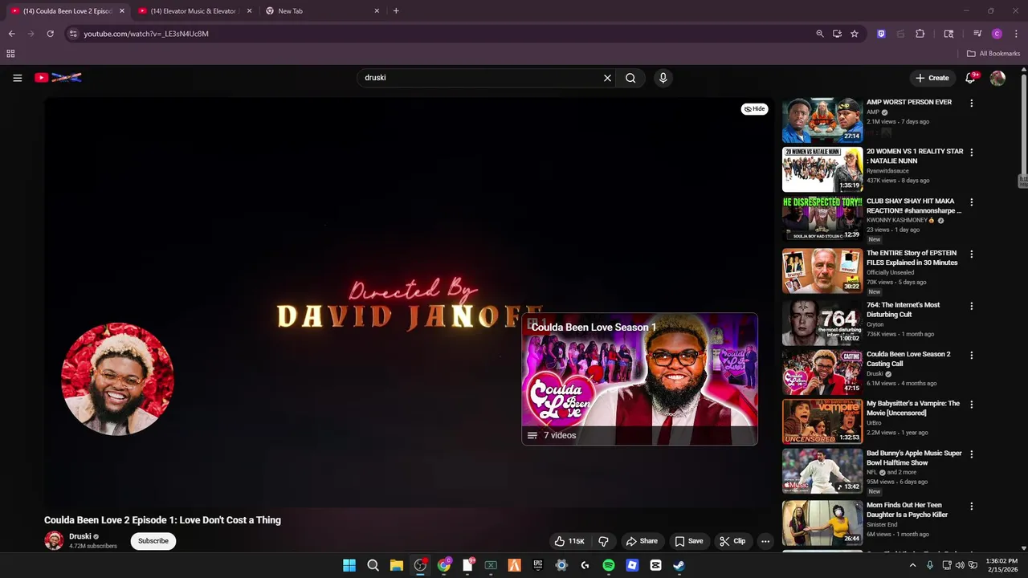Screen dimensions: 1028x578
Task: Open the Chrome three-dot menu
Action: tap(1016, 34)
